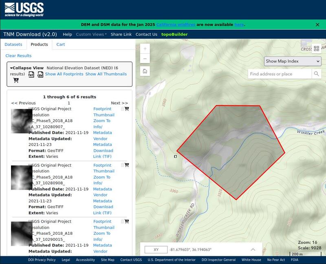
Task: Tick the checkbox for LA_37_10280907 result
Action: click(123, 109)
